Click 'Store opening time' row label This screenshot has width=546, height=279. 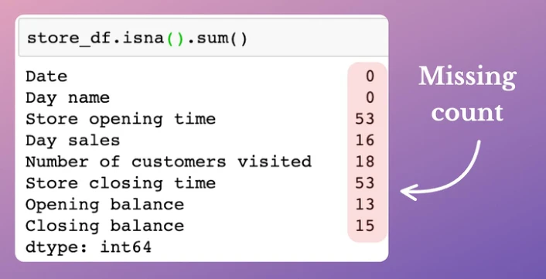[121, 119]
